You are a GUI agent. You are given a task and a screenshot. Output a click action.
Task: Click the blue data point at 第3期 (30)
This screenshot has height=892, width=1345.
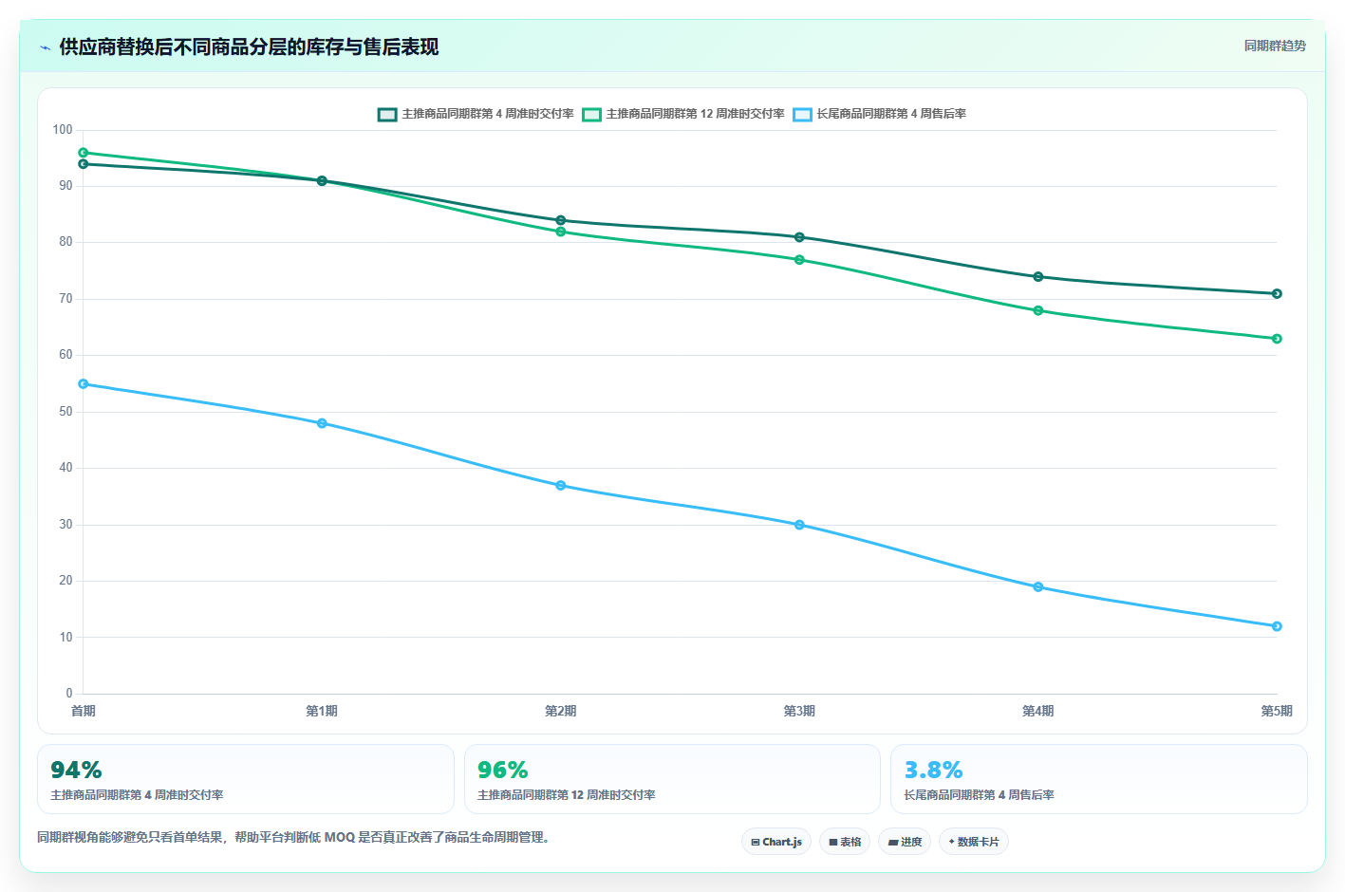pos(799,525)
